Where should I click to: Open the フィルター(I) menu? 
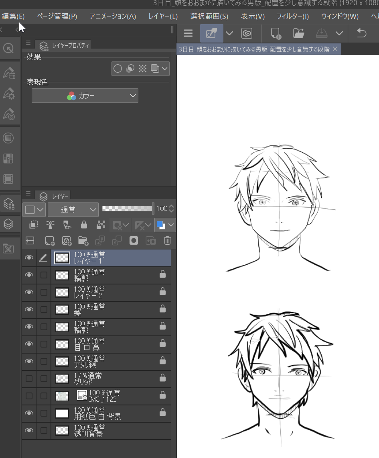[292, 16]
